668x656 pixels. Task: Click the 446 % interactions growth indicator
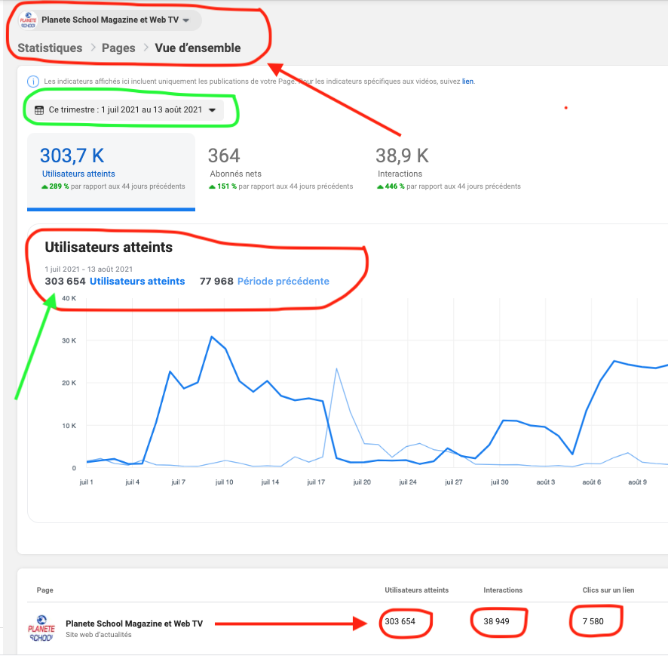click(391, 186)
